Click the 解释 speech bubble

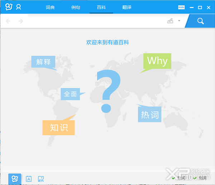click(43, 62)
